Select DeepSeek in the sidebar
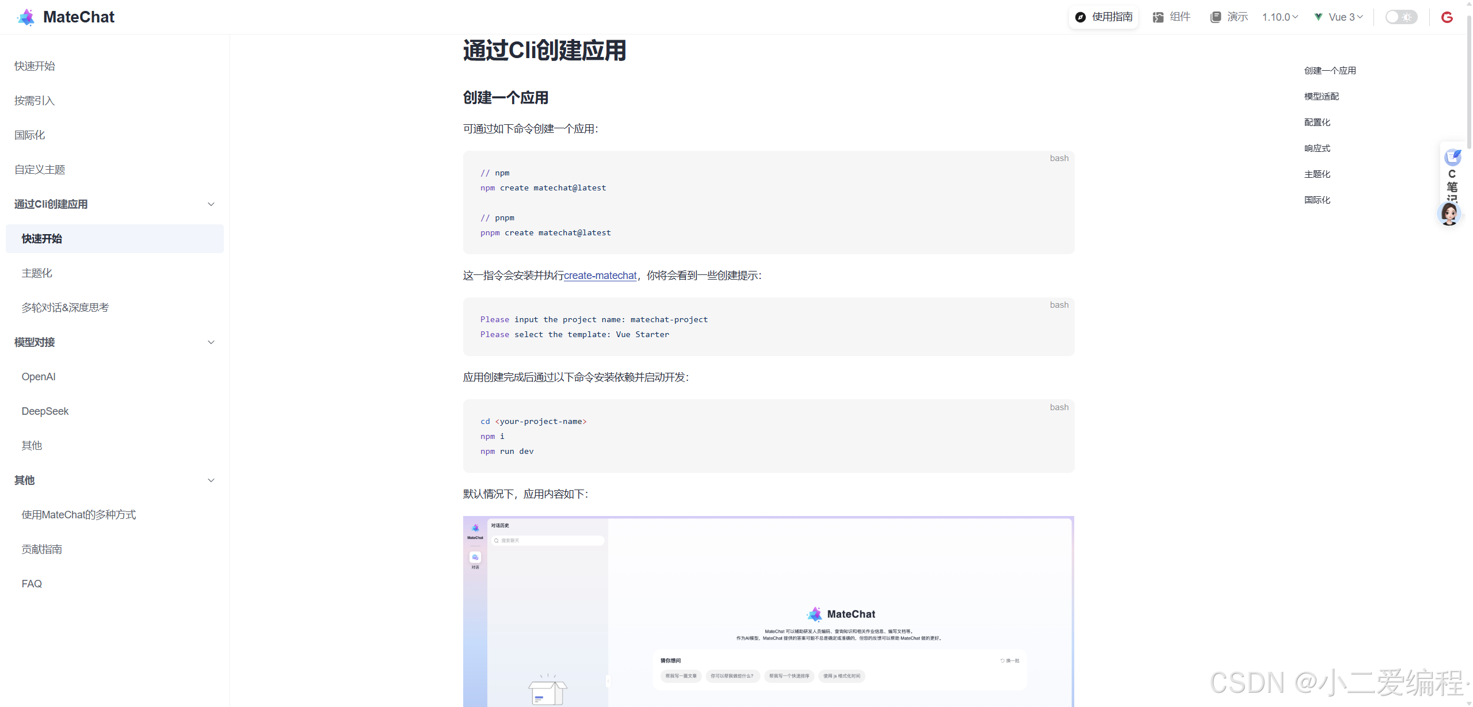 coord(45,411)
